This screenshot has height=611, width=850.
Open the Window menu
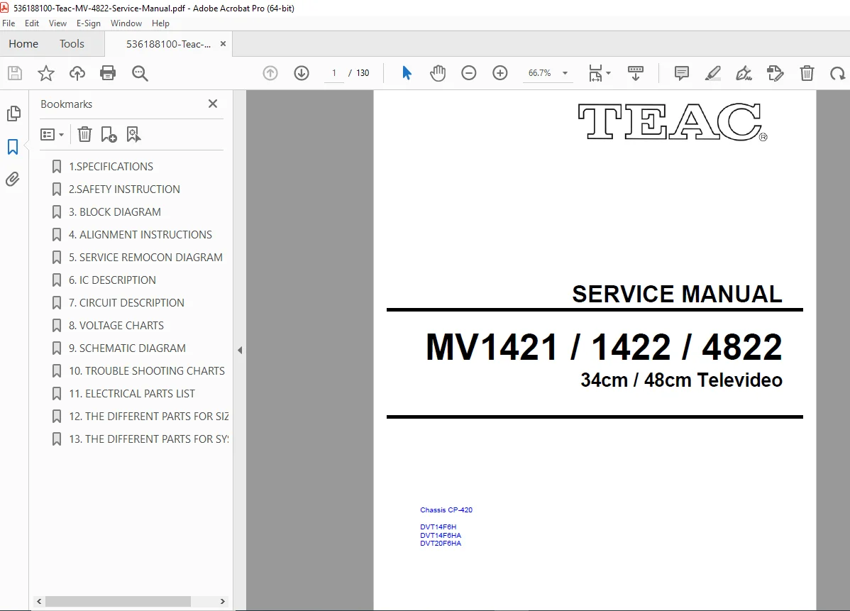tap(126, 23)
